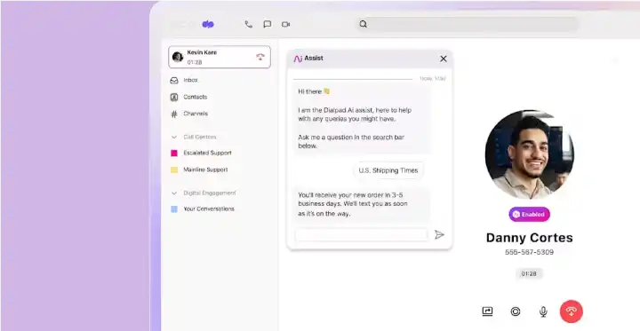Click the Channels hash icon
The image size is (640, 331).
174,114
